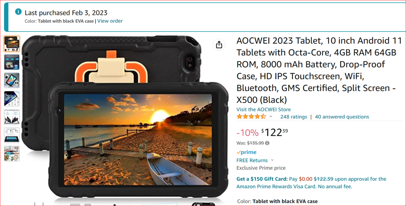Click the share icon beside product image
406x206 pixels.
pyautogui.click(x=219, y=45)
